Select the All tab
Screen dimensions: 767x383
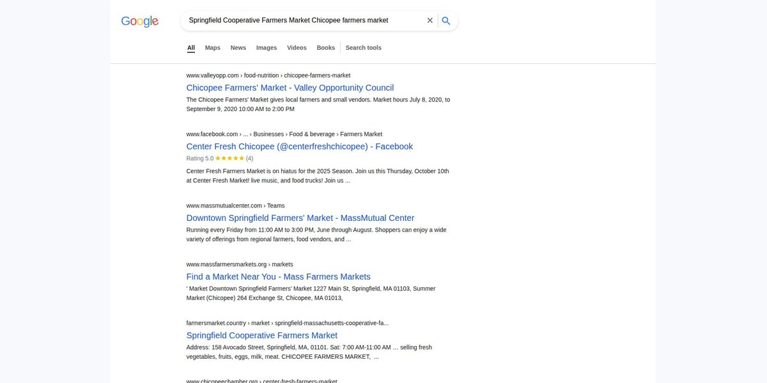[x=191, y=48]
